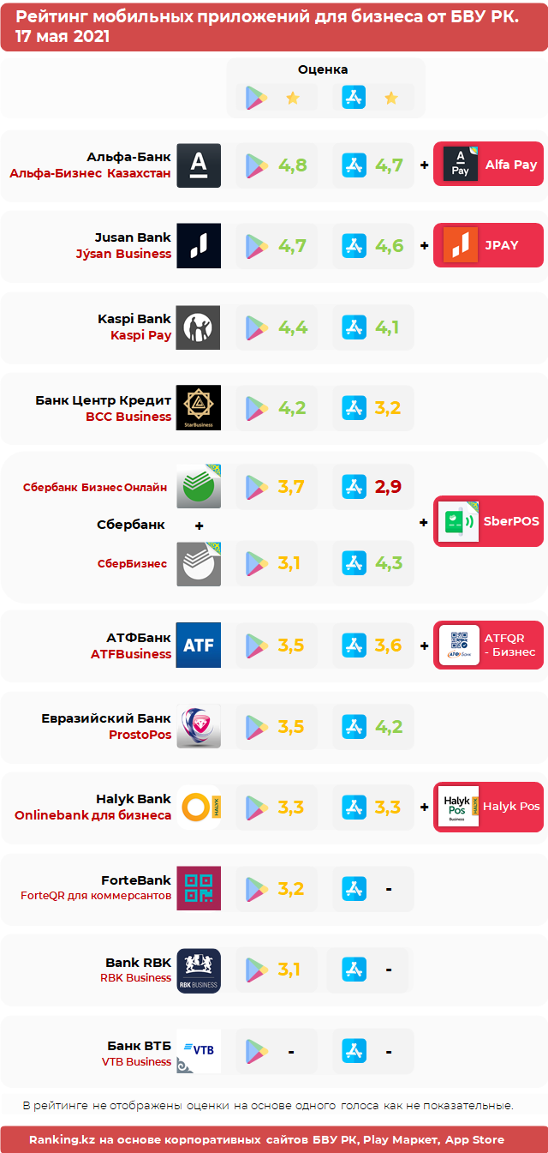Select the ForteQR app icon
This screenshot has width=548, height=1153.
[x=199, y=888]
